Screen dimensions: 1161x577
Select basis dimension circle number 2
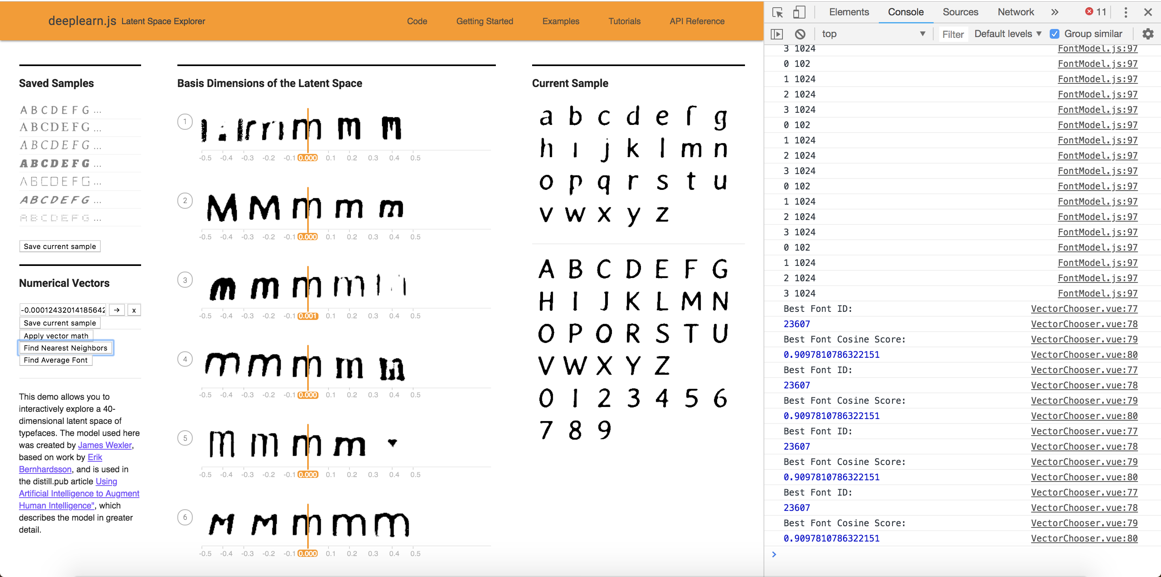185,200
